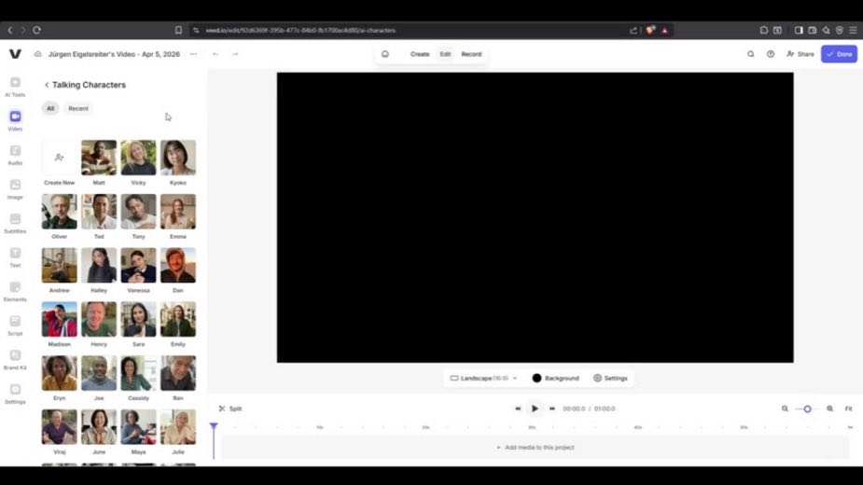The image size is (863, 485).
Task: Play the video preview
Action: (x=535, y=409)
